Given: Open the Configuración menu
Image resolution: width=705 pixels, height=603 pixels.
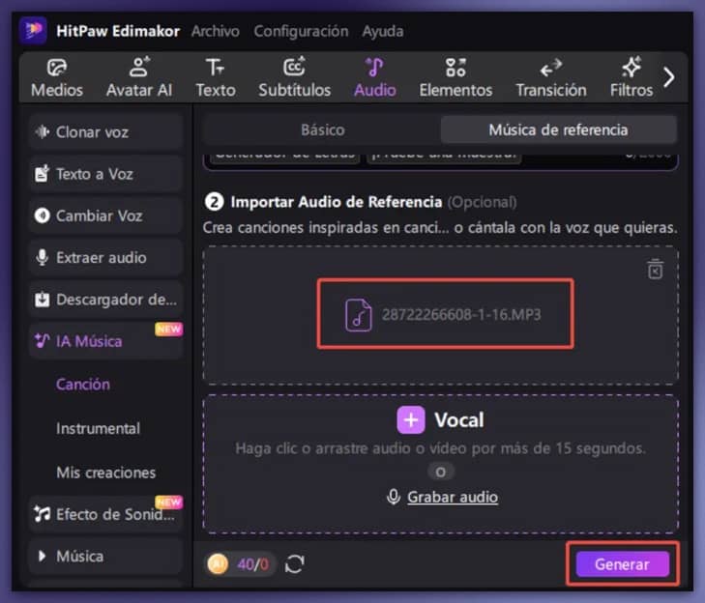Looking at the screenshot, I should tap(301, 31).
